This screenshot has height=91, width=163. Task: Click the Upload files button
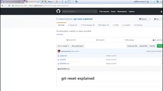[143, 46]
